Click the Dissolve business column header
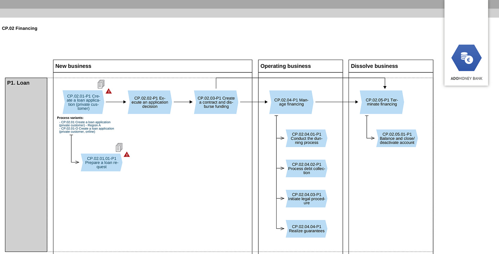Image resolution: width=499 pixels, height=254 pixels. 391,66
